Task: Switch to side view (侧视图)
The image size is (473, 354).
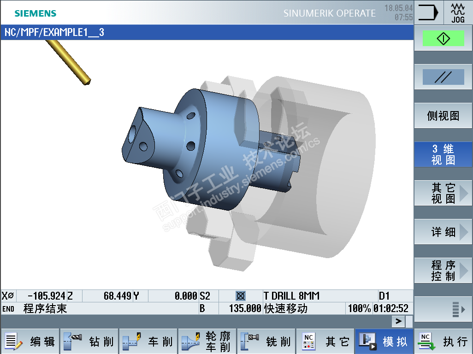Action: [443, 116]
